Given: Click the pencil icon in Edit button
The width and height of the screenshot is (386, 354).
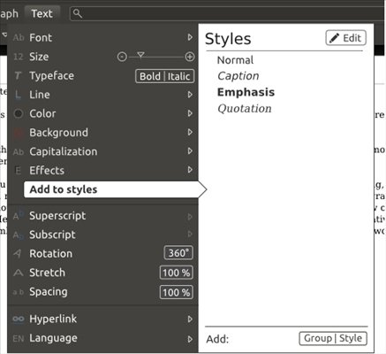Looking at the screenshot, I should coord(334,38).
